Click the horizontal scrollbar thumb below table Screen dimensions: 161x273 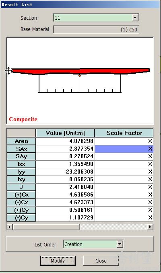46,227
